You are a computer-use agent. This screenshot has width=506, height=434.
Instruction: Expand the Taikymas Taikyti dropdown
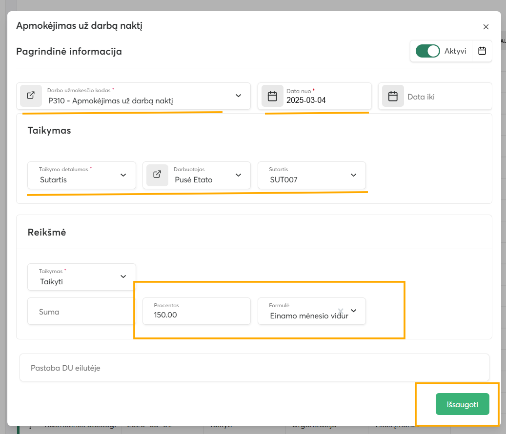pyautogui.click(x=81, y=277)
